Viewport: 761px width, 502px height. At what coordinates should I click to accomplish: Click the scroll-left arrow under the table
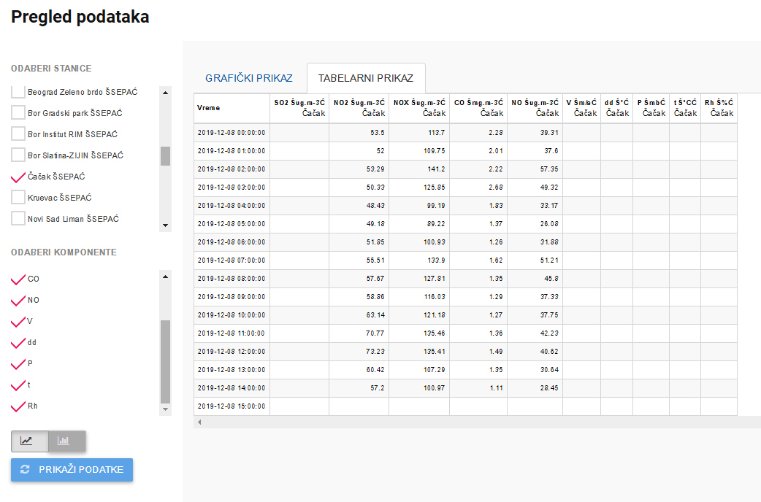pos(199,422)
